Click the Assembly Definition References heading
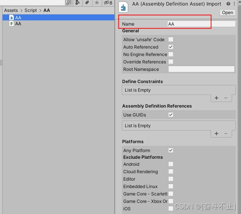The height and width of the screenshot is (214, 241). (x=157, y=106)
